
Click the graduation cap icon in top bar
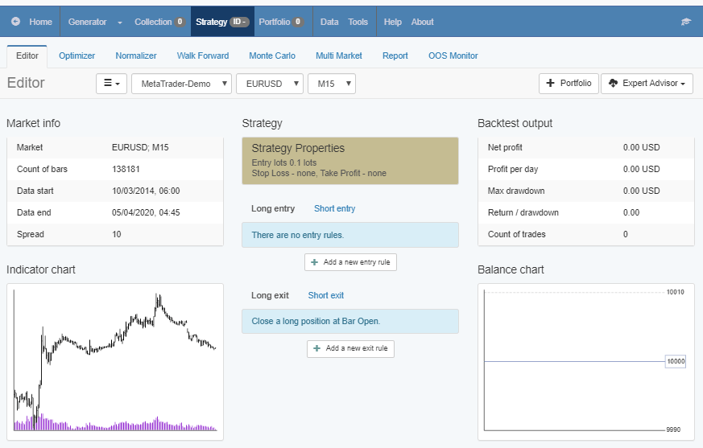[x=685, y=22]
